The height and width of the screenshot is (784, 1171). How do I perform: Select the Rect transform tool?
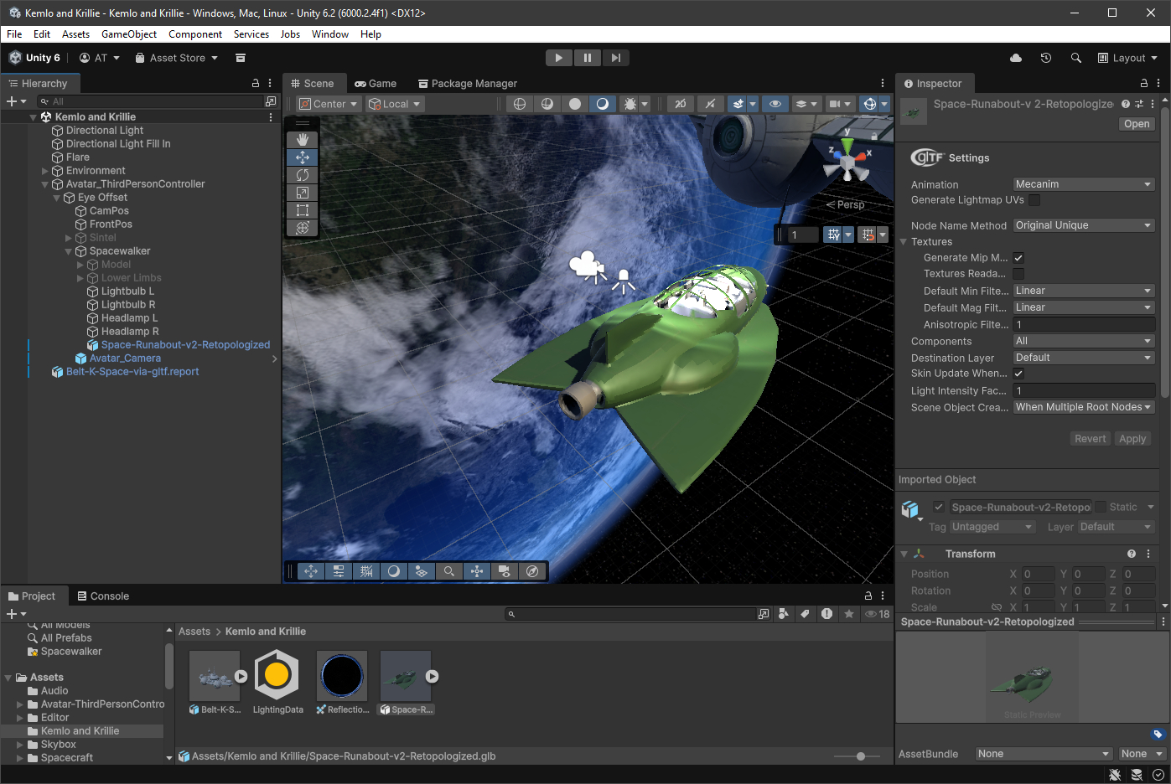point(303,210)
